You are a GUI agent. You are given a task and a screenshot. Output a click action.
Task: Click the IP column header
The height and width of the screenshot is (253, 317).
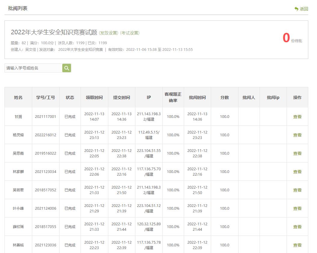click(x=149, y=97)
